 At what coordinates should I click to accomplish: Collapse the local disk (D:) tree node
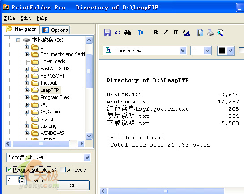click(x=18, y=40)
